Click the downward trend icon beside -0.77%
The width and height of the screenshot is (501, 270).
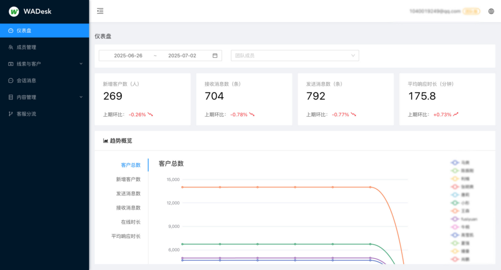point(353,114)
